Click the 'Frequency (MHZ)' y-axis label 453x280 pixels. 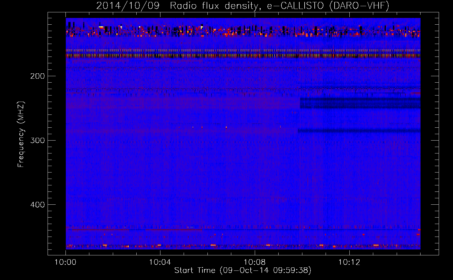point(21,134)
